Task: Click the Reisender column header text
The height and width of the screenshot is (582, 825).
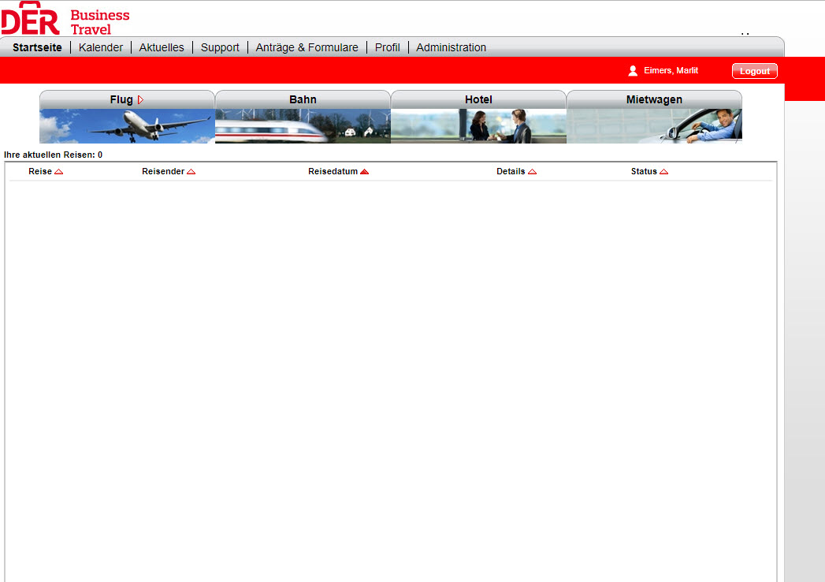Action: tap(163, 172)
